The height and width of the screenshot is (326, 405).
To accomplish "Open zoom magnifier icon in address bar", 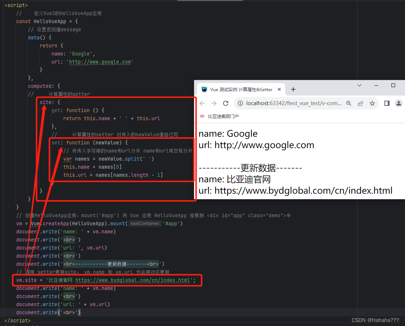I will (349, 103).
